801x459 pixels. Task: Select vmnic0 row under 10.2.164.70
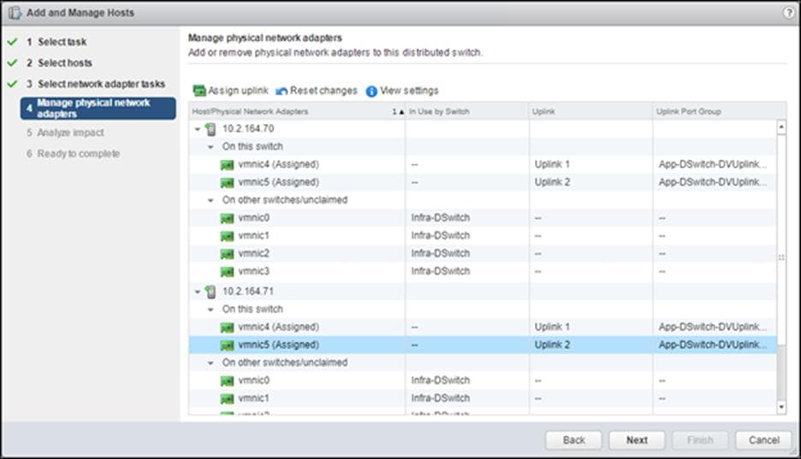pos(483,218)
